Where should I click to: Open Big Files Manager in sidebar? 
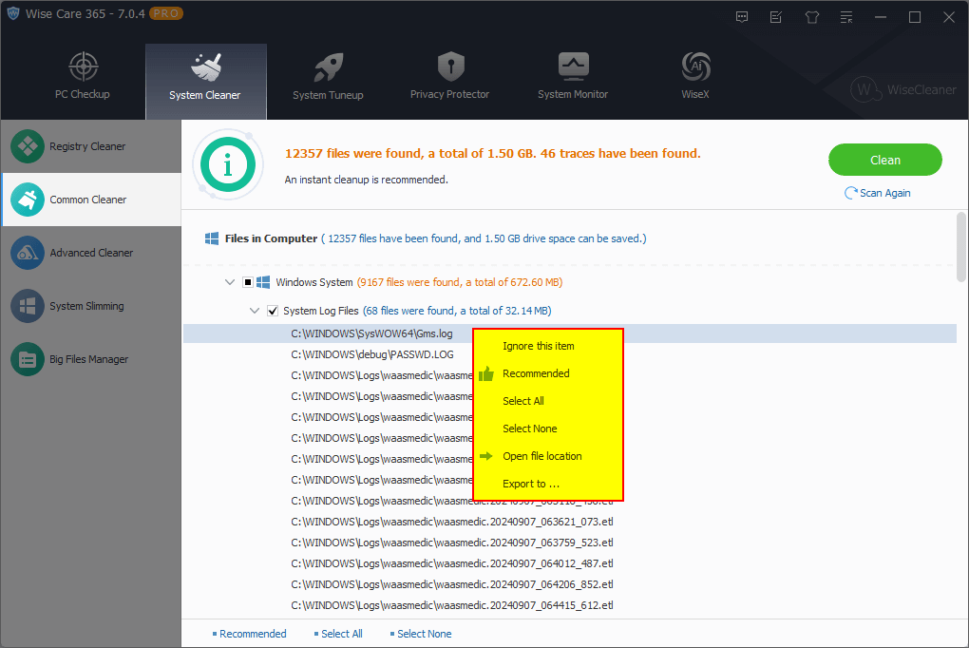point(91,359)
